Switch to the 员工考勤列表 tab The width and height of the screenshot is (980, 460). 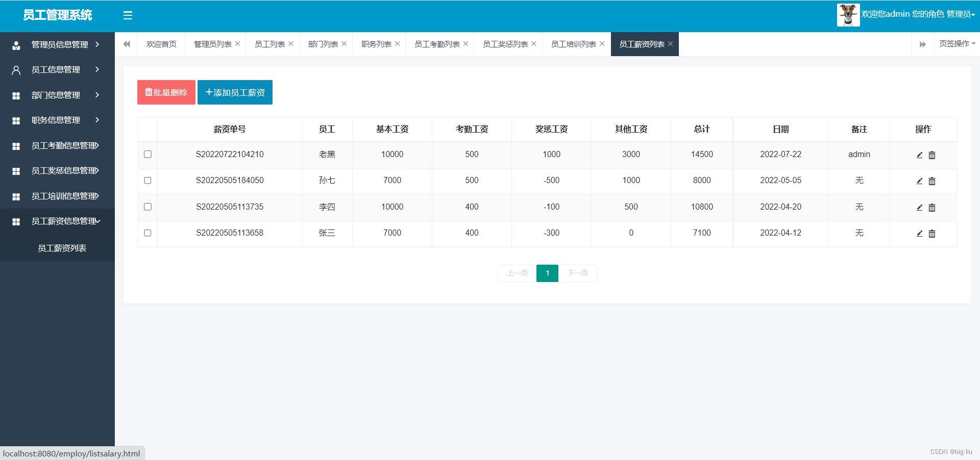(437, 44)
